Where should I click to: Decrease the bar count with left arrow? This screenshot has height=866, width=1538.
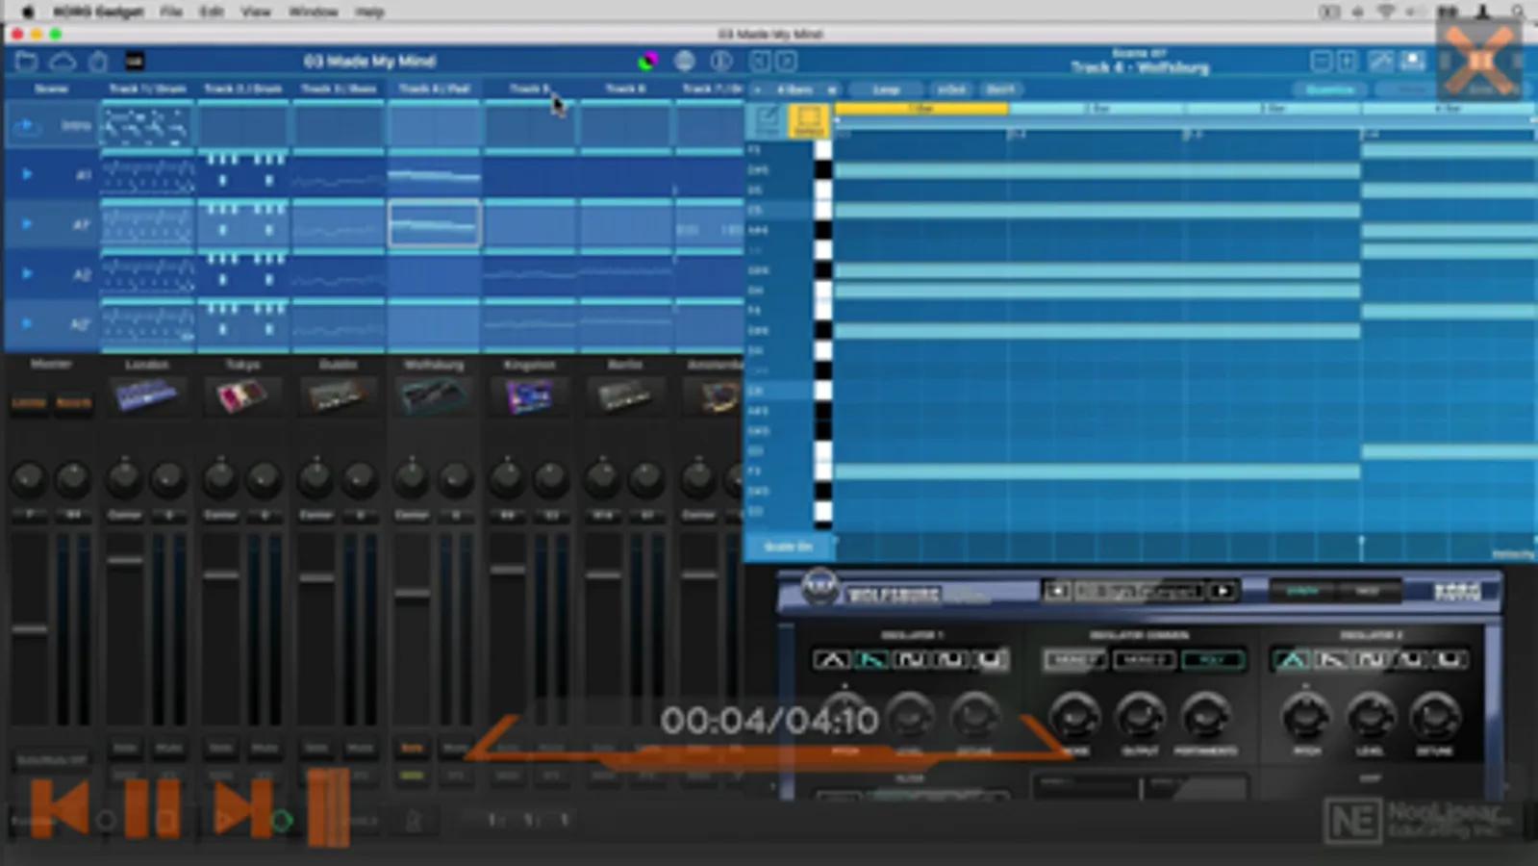pos(758,89)
